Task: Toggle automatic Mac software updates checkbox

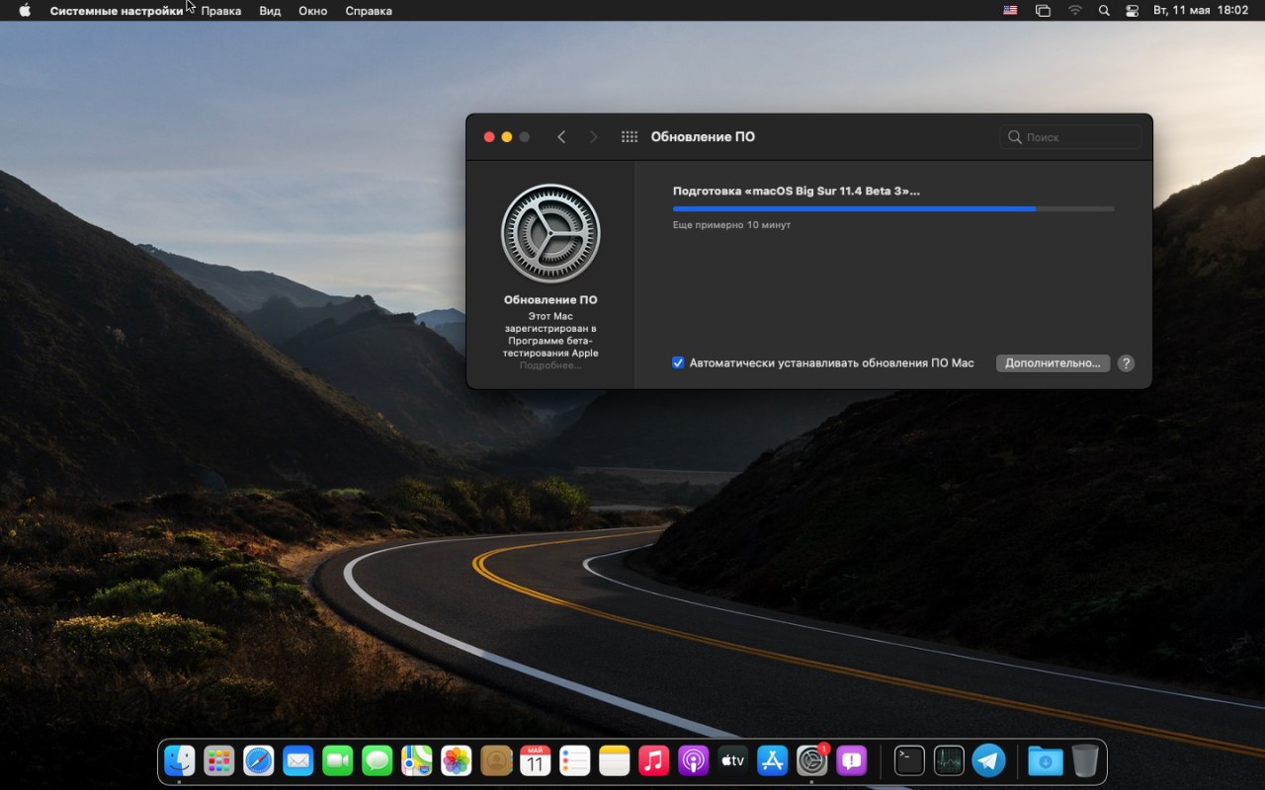Action: (678, 362)
